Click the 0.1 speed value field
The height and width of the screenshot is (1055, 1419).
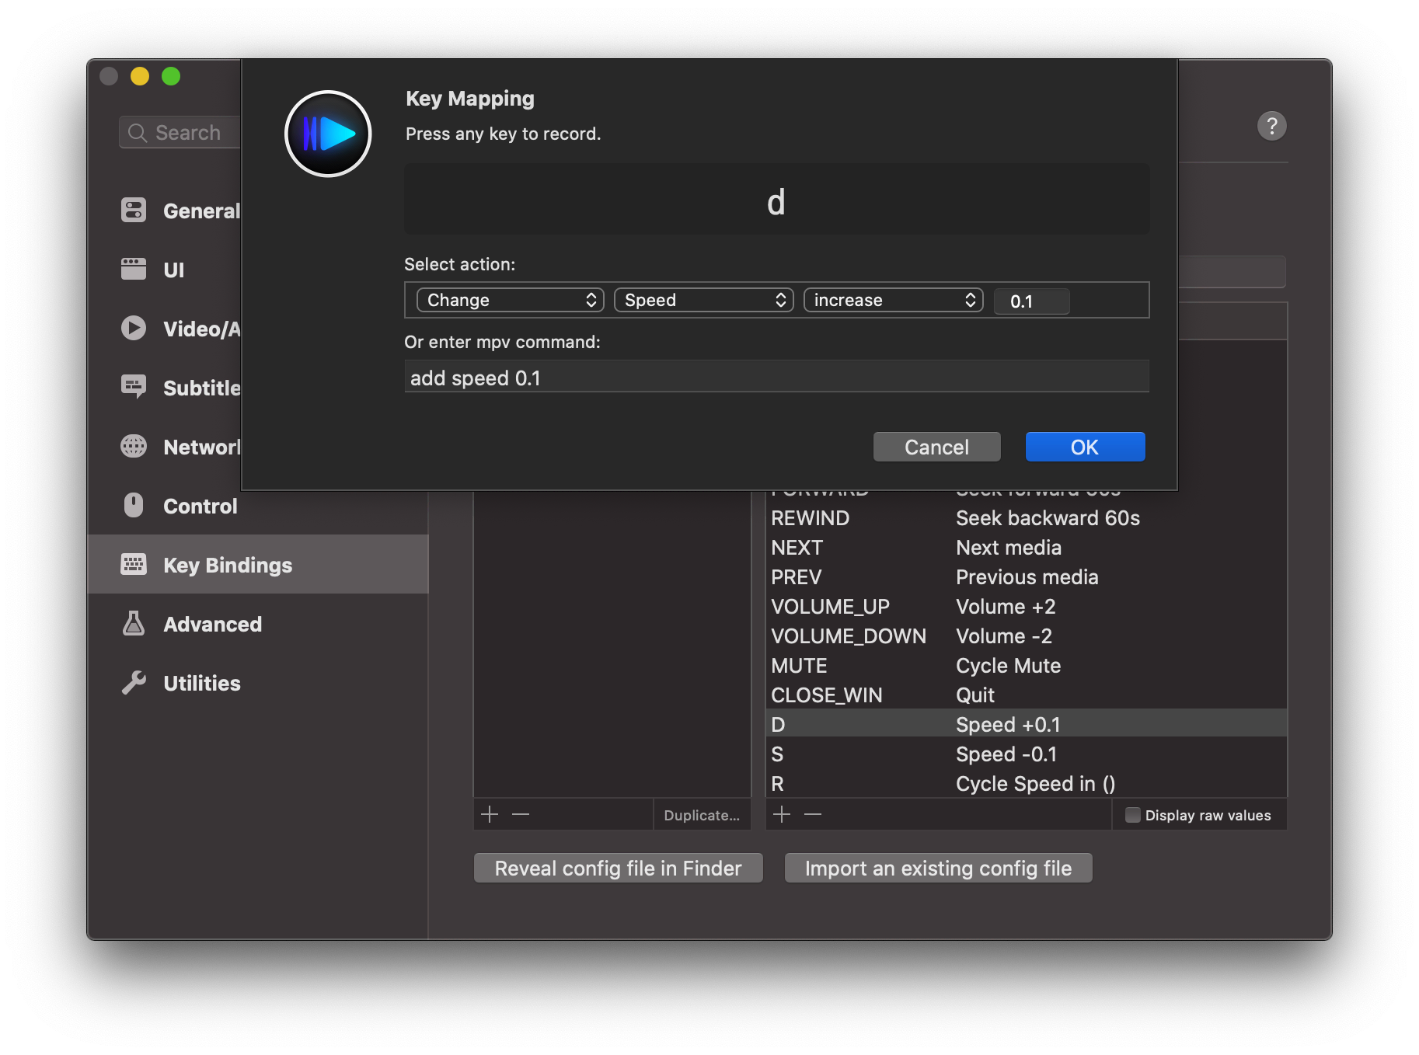click(x=1031, y=301)
